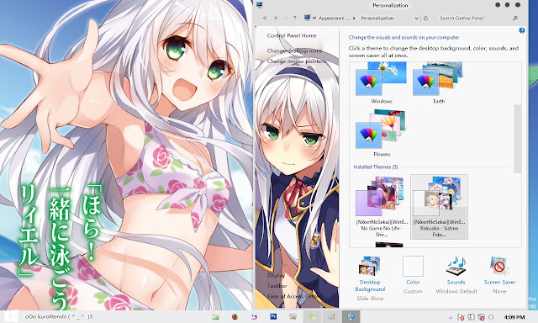Open the Display link in sidebar
538x323 pixels.
tap(276, 275)
